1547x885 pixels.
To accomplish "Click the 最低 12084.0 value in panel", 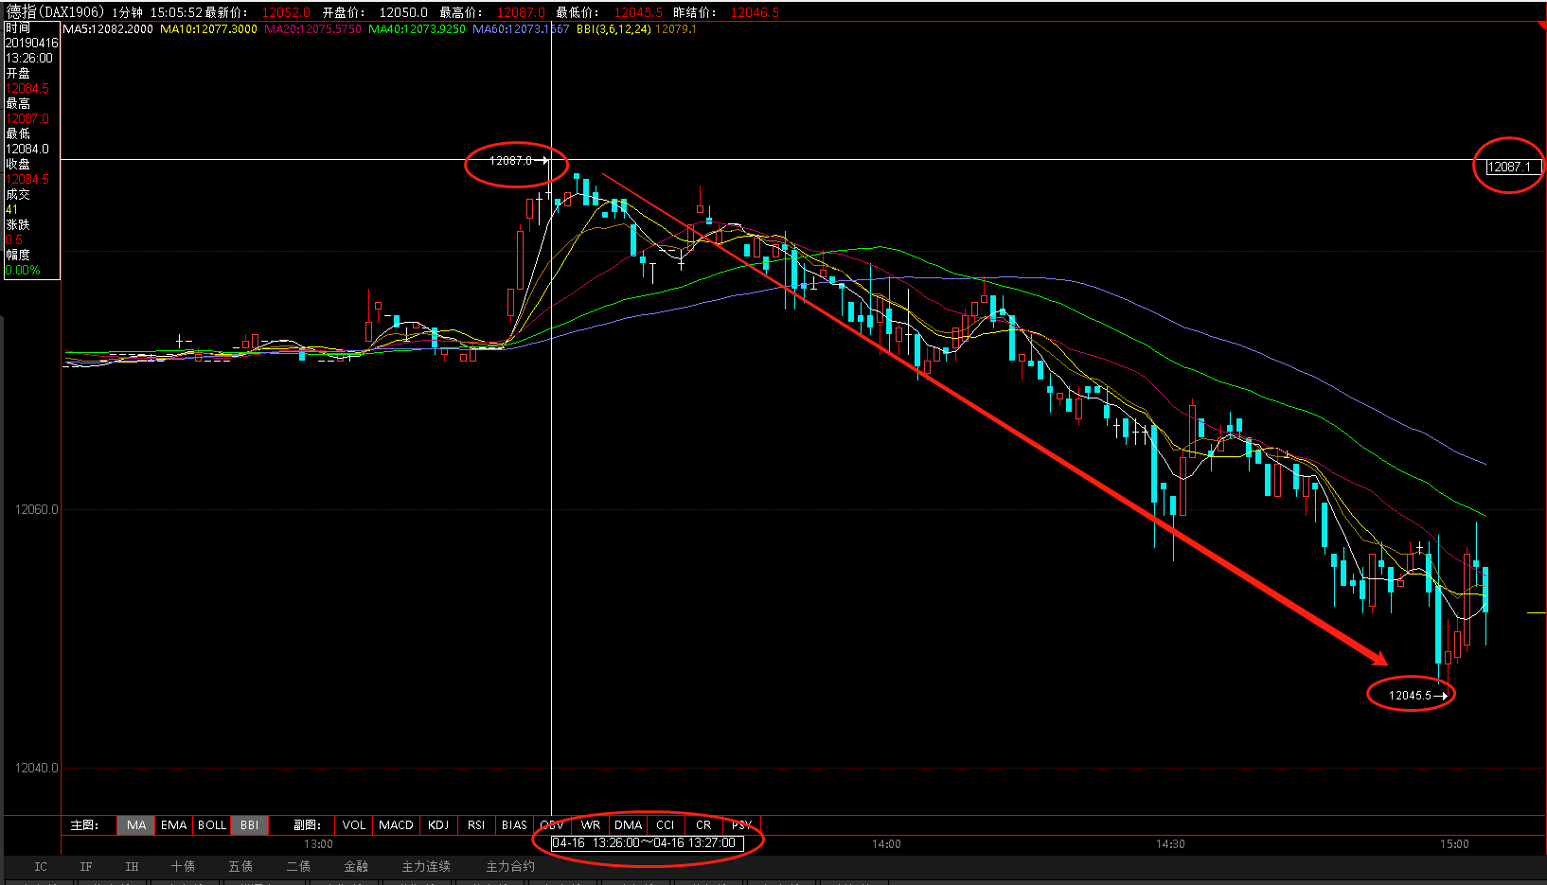I will click(x=27, y=149).
